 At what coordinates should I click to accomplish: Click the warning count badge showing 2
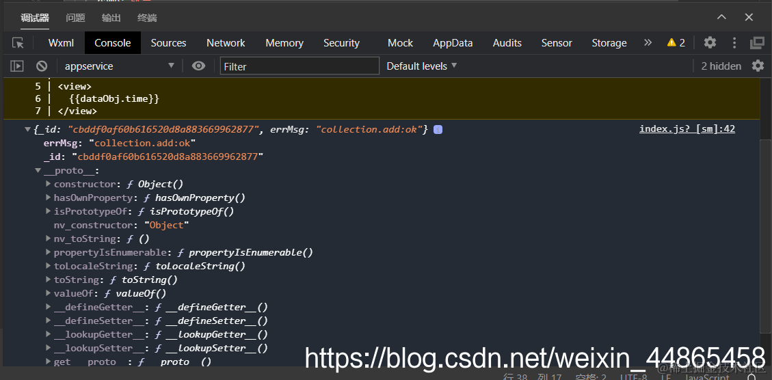676,43
